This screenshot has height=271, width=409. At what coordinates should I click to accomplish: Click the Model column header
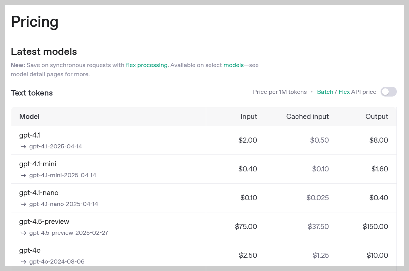coord(29,117)
